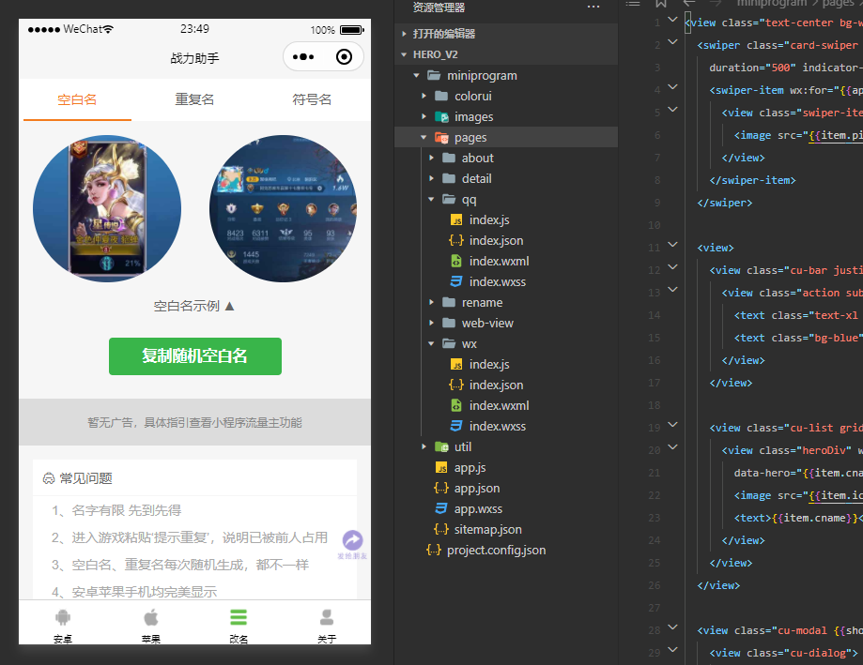The width and height of the screenshot is (863, 665).
Task: Open index.js under the wx folder
Action: point(488,364)
